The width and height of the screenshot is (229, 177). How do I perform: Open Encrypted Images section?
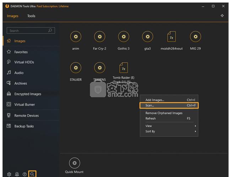tap(31, 94)
